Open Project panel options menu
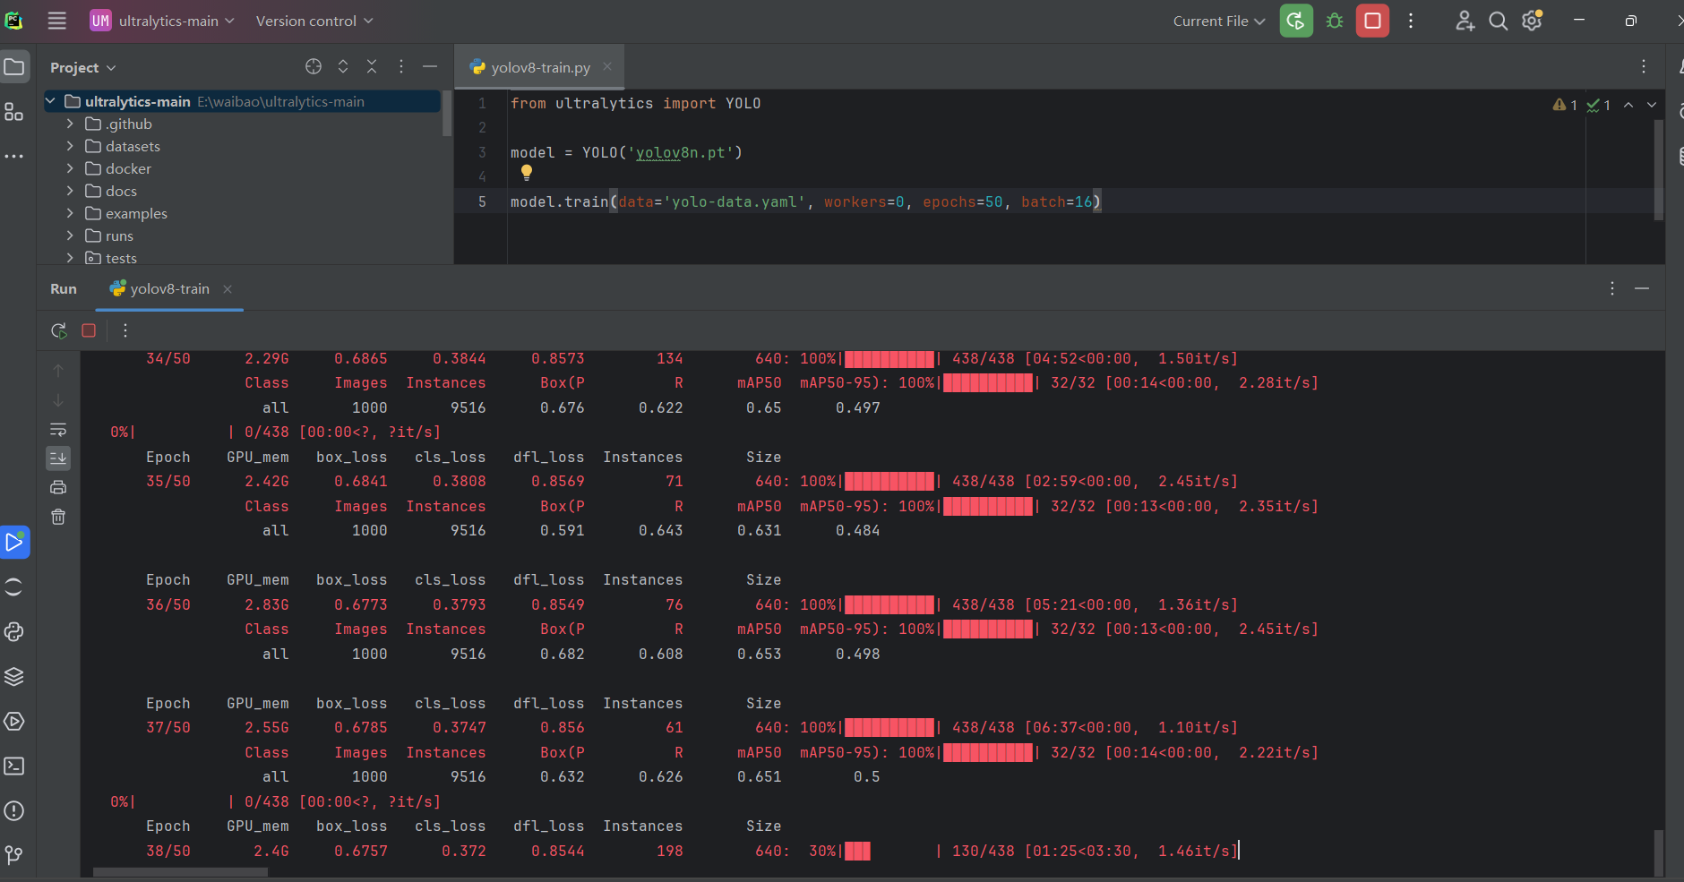Image resolution: width=1684 pixels, height=882 pixels. [401, 66]
